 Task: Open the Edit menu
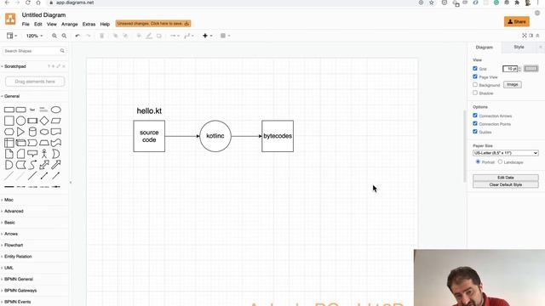[x=37, y=25]
